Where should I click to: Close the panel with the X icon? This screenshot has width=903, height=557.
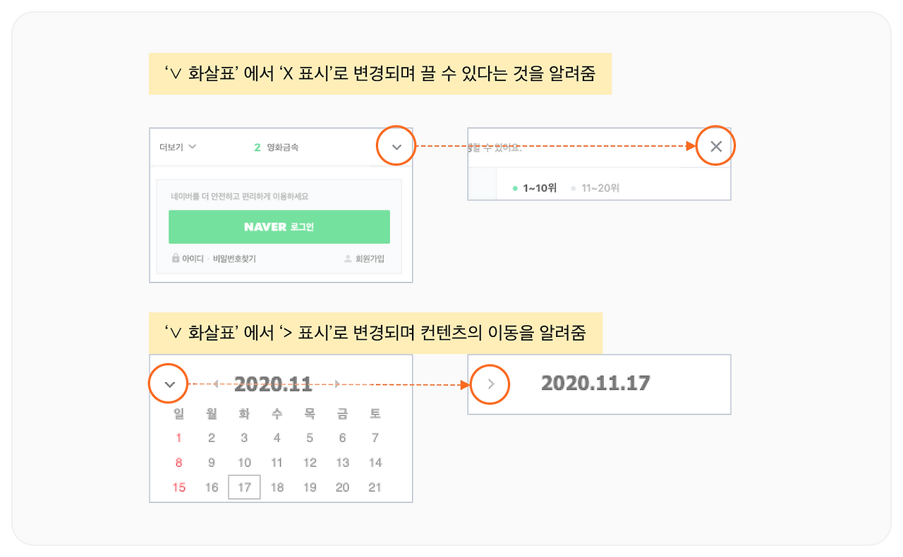click(x=716, y=147)
